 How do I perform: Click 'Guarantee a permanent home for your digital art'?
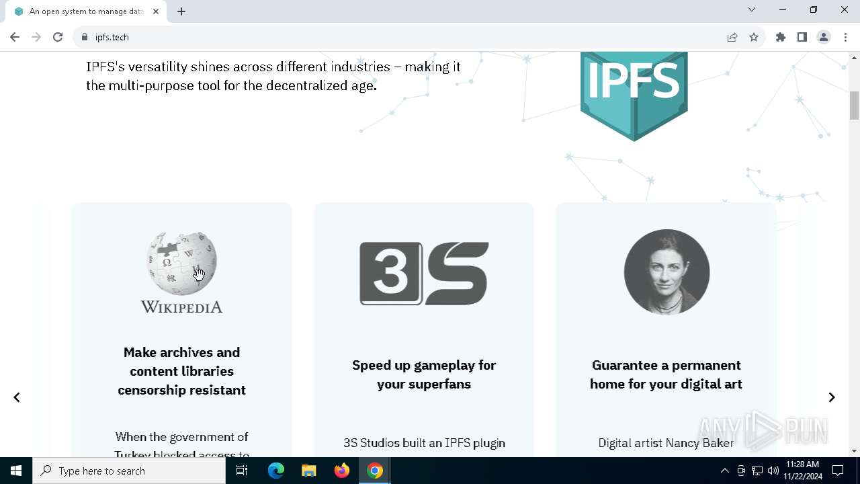coord(666,374)
